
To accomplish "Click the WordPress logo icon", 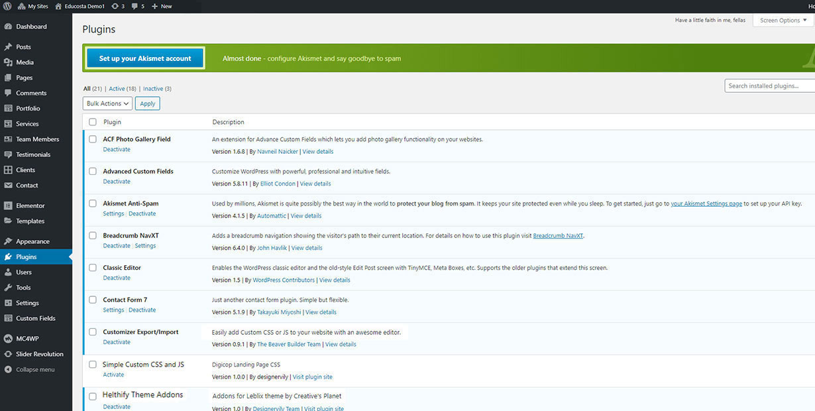I will (x=7, y=6).
